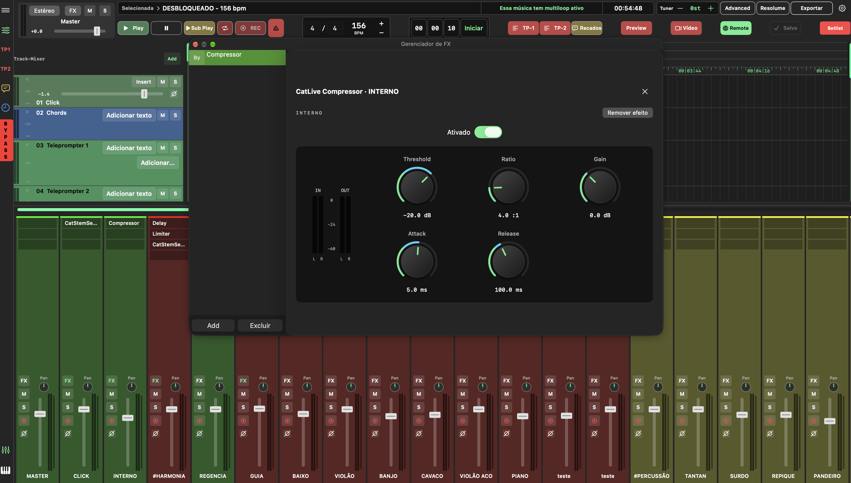Click the Remover efeito button

627,113
